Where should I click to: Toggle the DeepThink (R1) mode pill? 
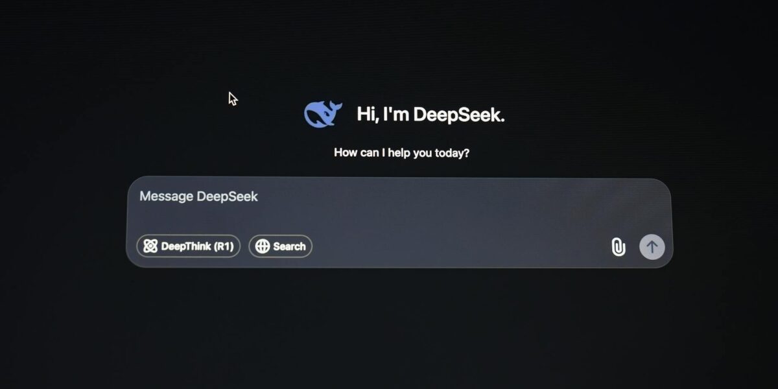coord(189,246)
